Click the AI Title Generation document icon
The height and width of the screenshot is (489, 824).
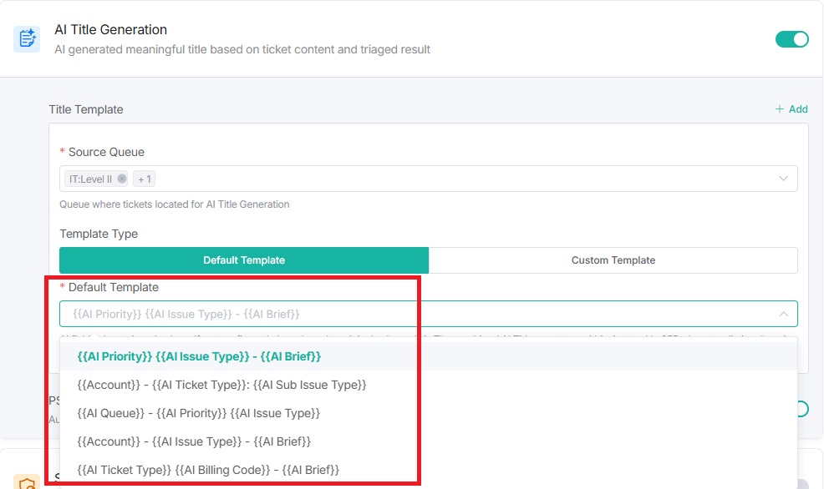click(27, 39)
